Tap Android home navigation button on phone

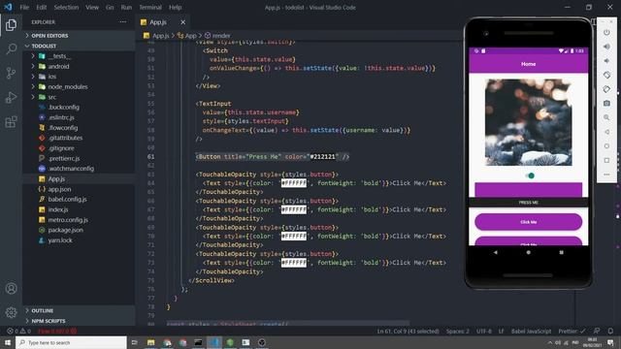point(528,252)
